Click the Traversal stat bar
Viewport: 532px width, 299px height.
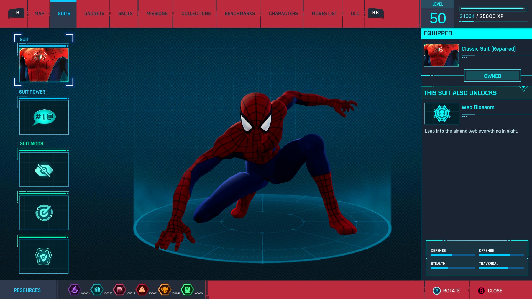coord(501,268)
